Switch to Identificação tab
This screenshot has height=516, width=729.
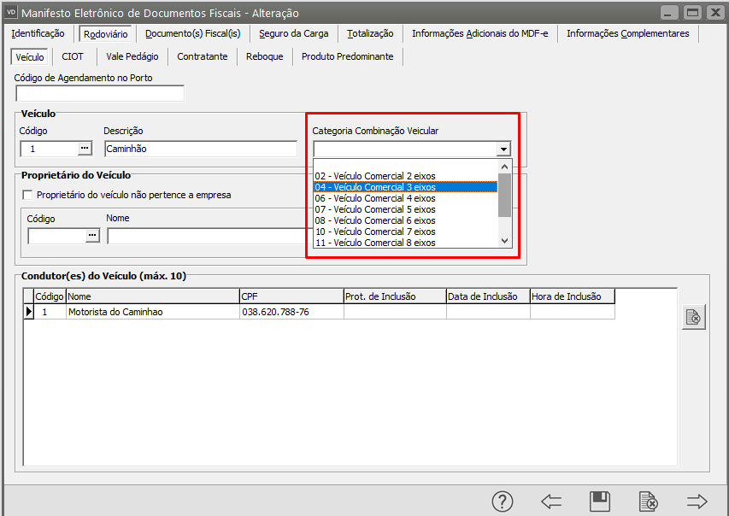pos(38,33)
